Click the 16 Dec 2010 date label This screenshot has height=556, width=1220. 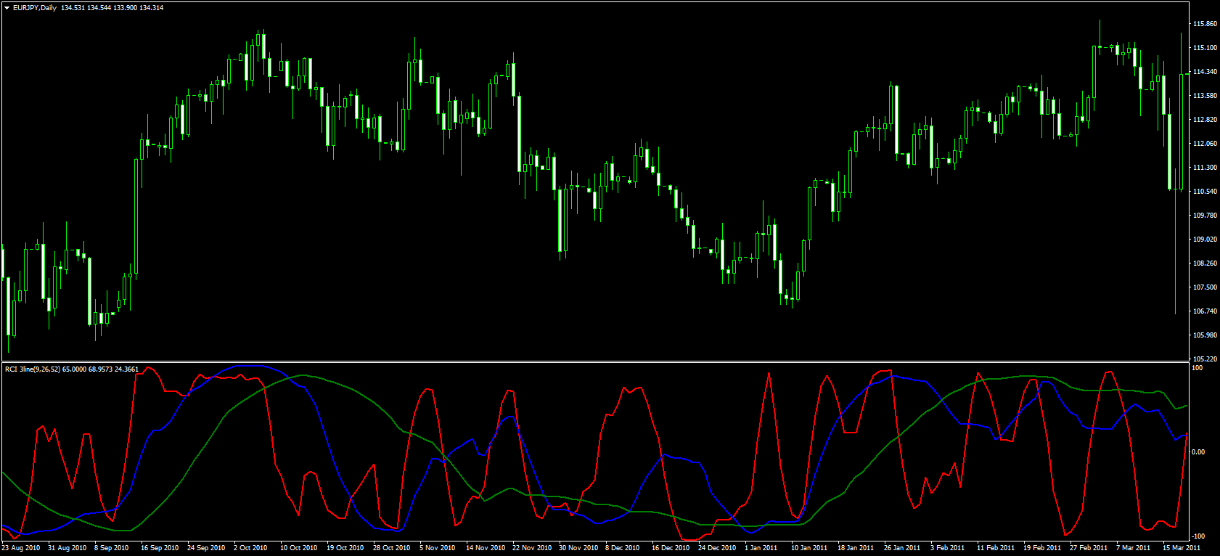[x=671, y=548]
